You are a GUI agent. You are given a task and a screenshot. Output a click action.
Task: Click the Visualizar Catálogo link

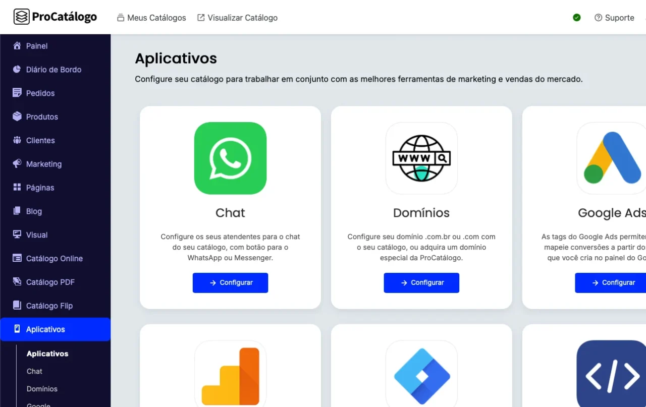(237, 18)
